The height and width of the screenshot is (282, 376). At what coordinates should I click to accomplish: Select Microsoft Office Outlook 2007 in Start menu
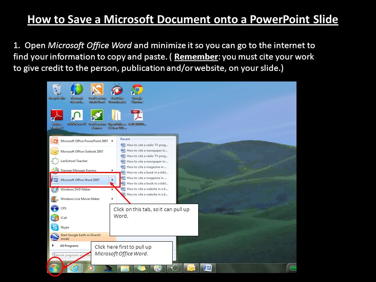point(83,152)
